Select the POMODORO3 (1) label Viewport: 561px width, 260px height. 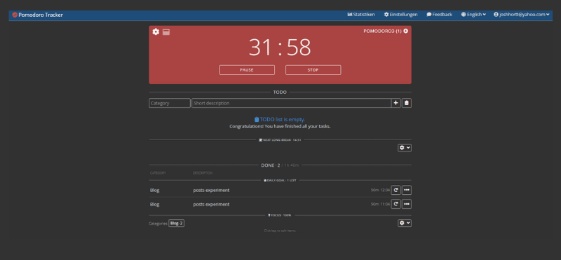point(382,31)
